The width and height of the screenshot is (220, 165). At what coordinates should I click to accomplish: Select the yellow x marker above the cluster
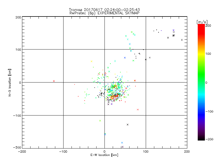92,61
